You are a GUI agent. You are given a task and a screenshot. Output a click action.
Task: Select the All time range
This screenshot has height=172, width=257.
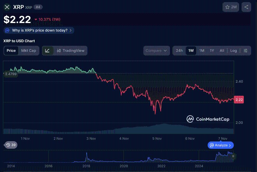point(222,51)
